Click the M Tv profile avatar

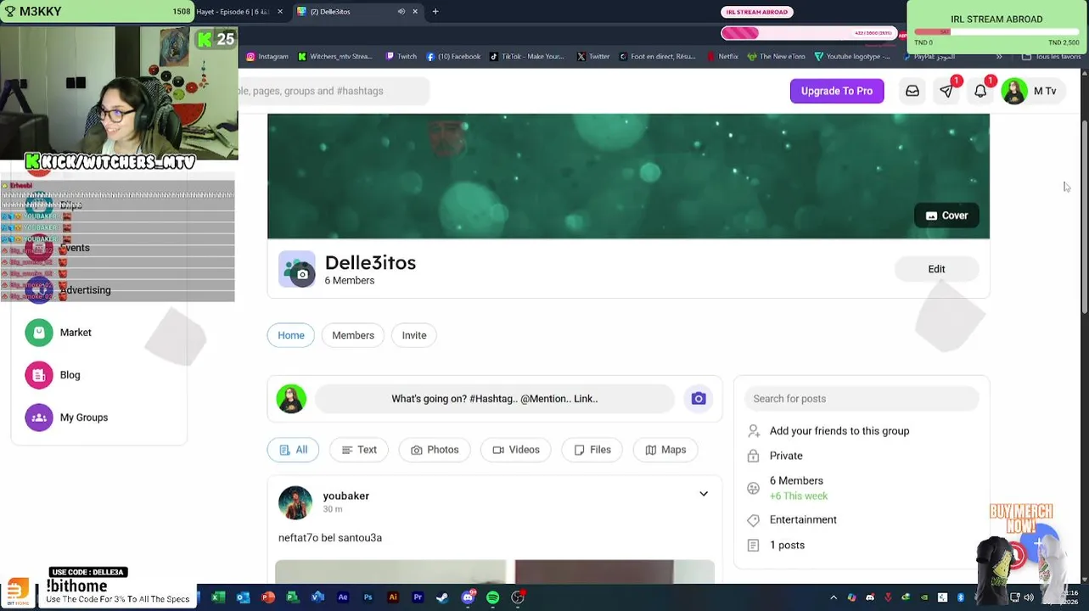[1014, 91]
